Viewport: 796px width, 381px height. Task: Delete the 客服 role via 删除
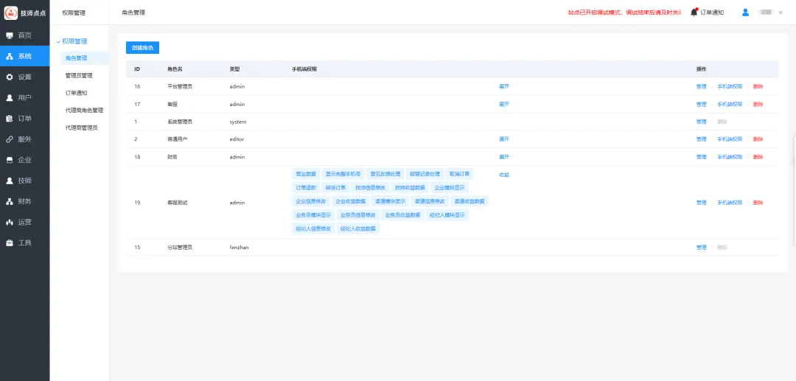coord(758,104)
